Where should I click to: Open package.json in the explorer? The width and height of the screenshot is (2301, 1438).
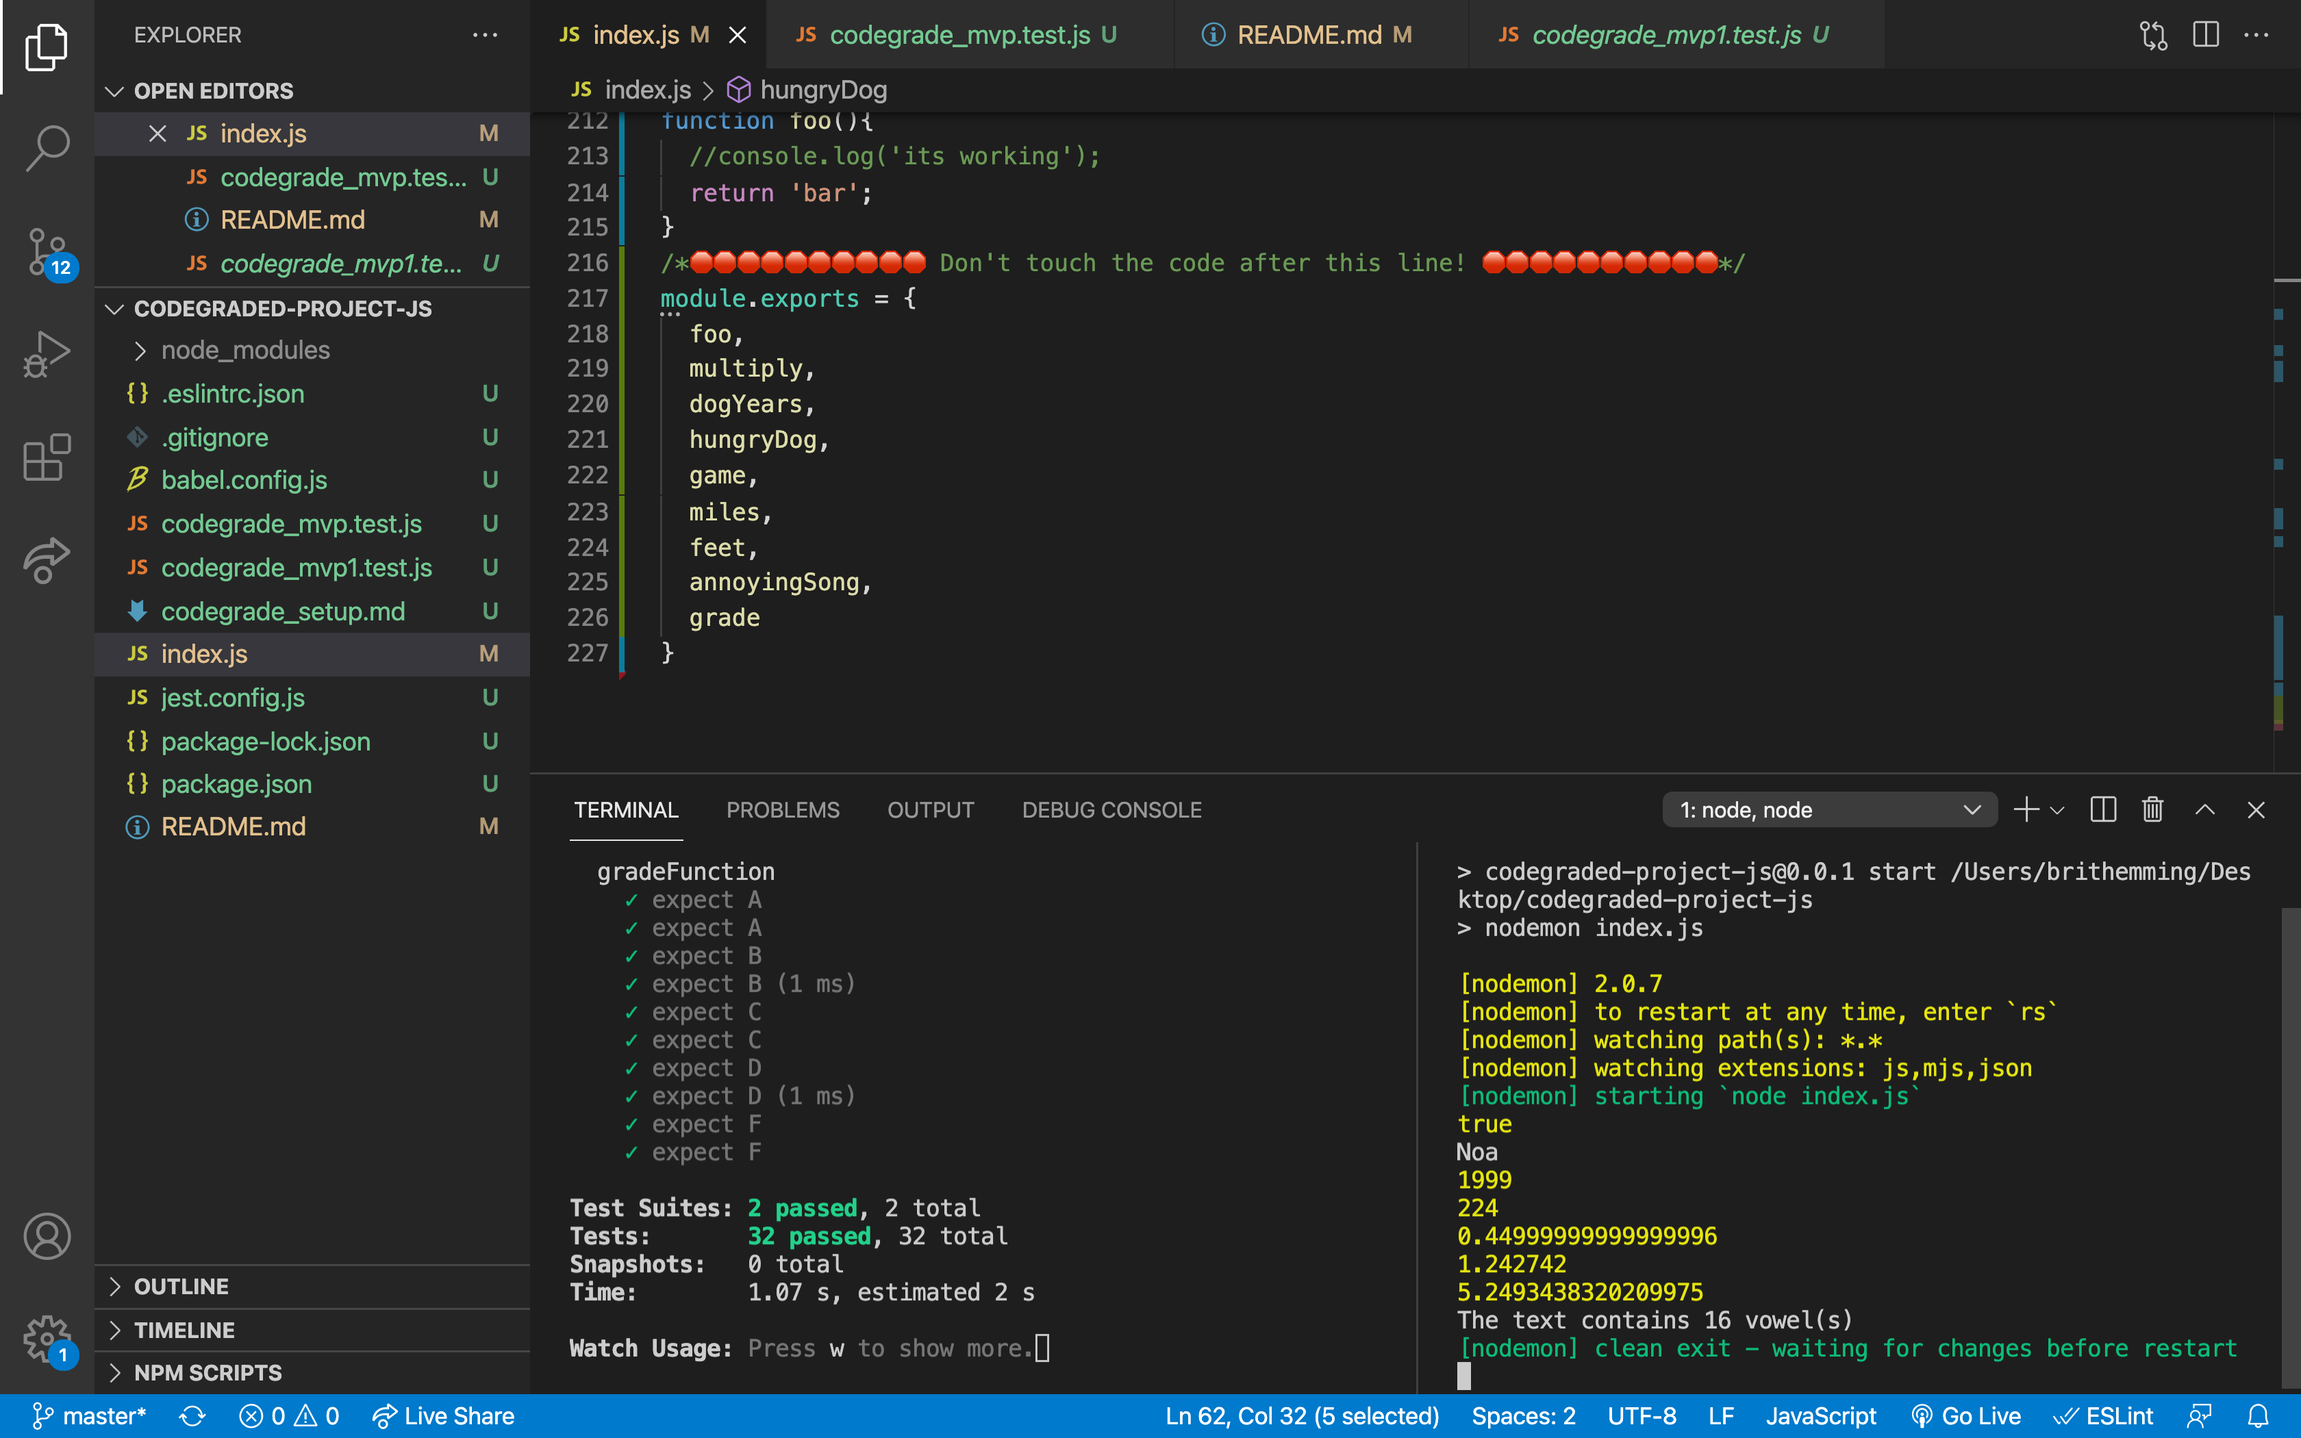pos(236,783)
